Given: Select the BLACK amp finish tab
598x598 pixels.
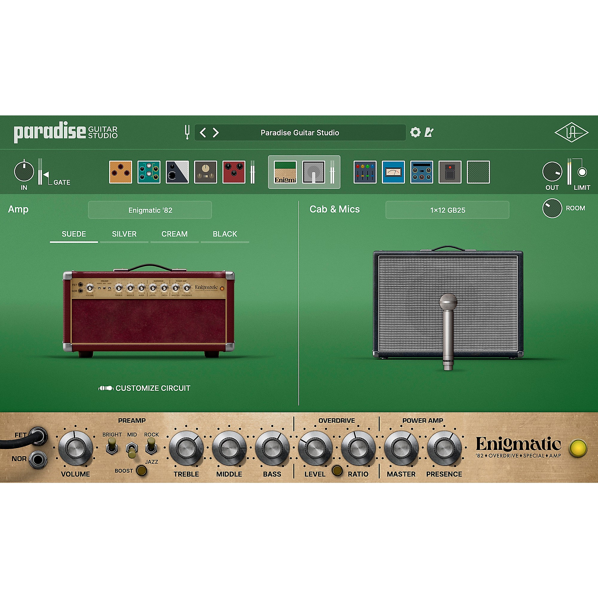Looking at the screenshot, I should coord(225,234).
